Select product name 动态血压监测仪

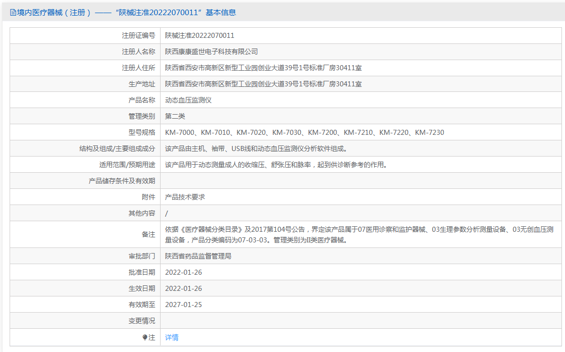point(188,100)
